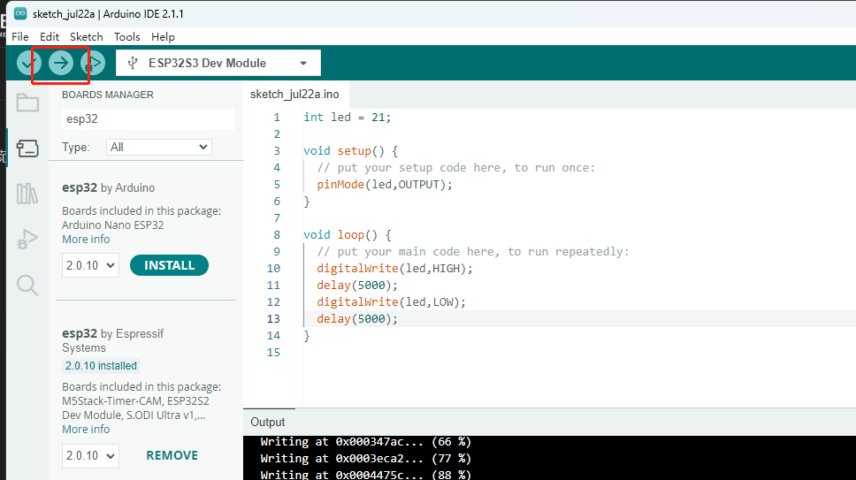Open version dropdown for esp32 by Espressif

[x=90, y=455]
